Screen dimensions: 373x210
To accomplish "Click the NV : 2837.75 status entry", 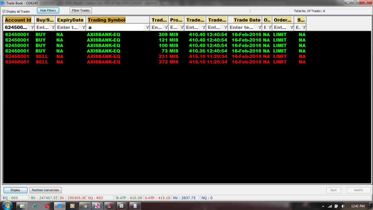I will (x=185, y=198).
